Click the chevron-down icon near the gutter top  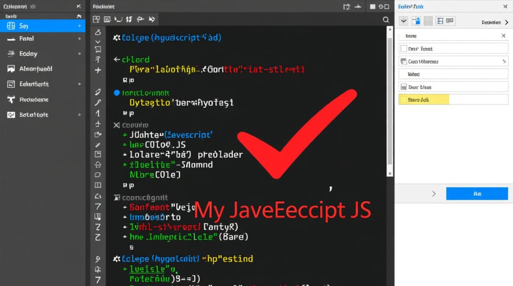(x=98, y=42)
